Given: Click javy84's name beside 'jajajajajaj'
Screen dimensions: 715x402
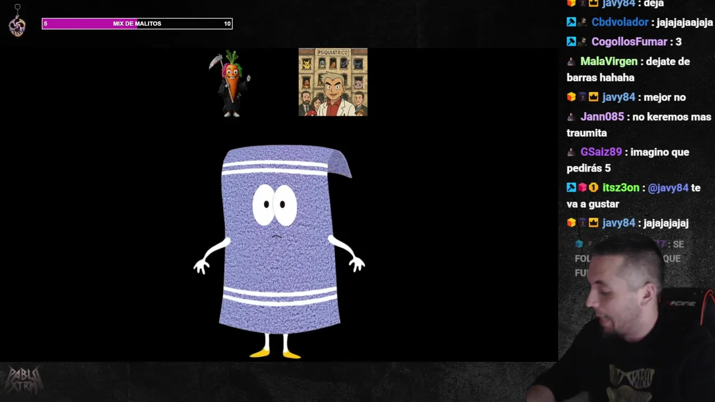Looking at the screenshot, I should (618, 223).
